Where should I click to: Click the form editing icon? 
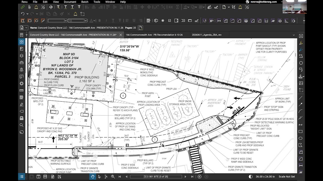click(149, 21)
